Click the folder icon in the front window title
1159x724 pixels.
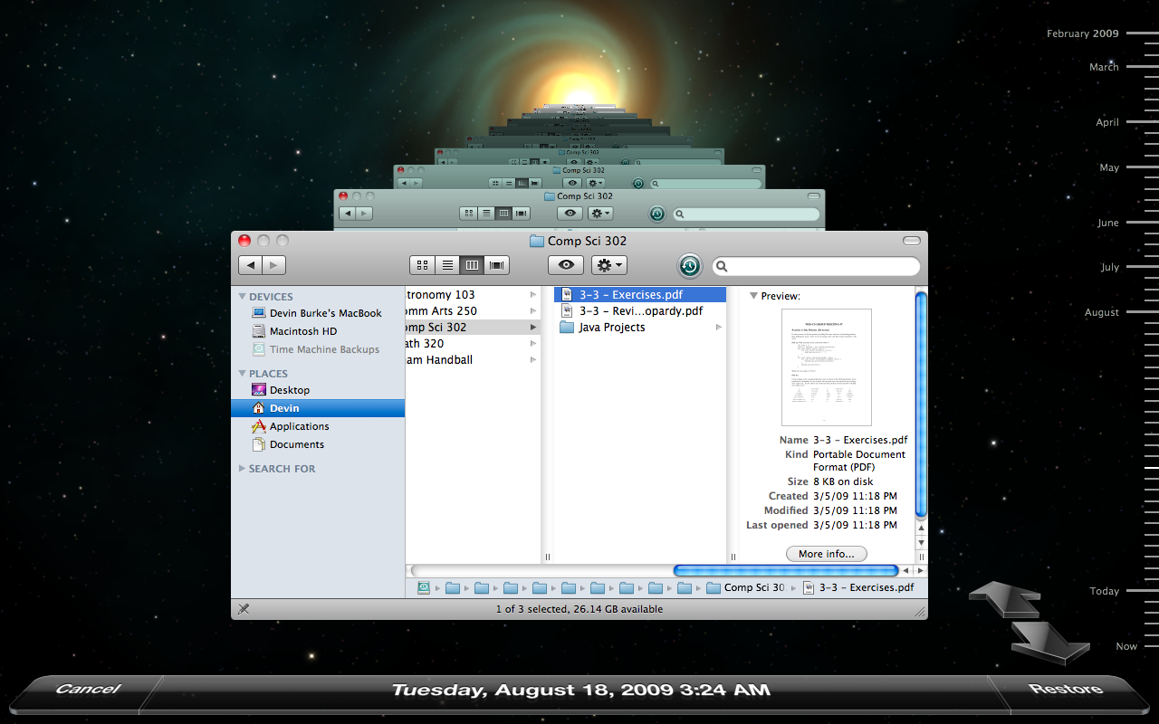(x=537, y=241)
